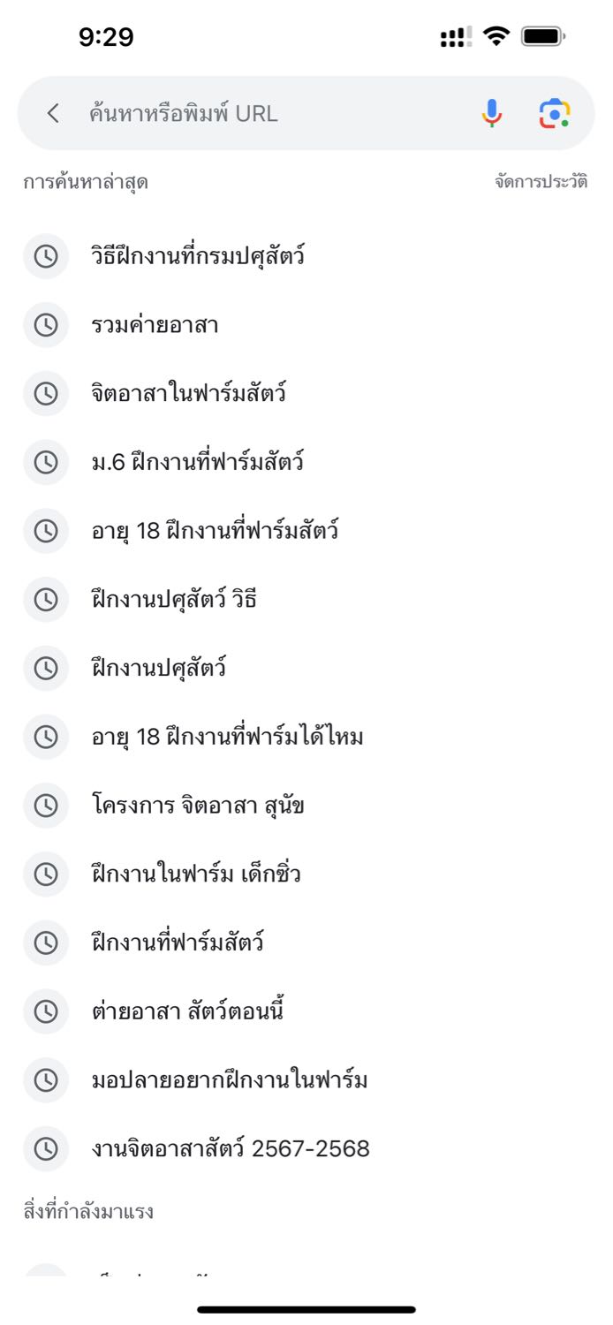Open จัดการประวัติ history management link
Image resolution: width=613 pixels, height=1325 pixels.
[541, 183]
